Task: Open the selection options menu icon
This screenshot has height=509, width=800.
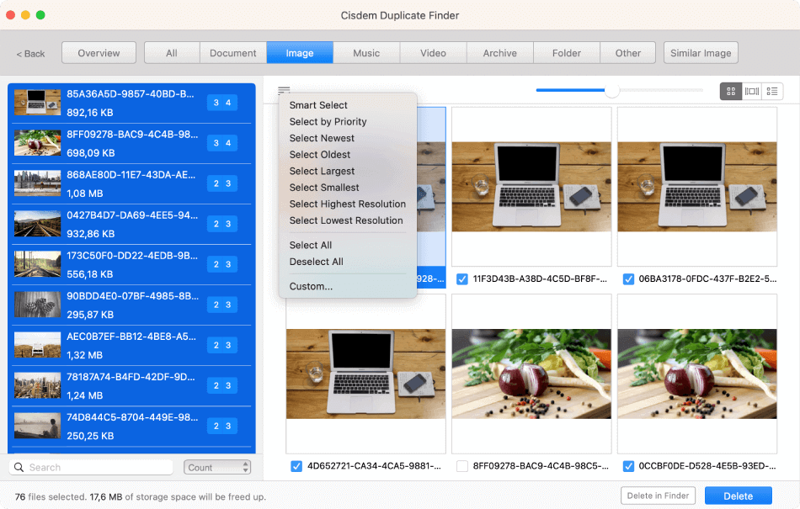Action: pyautogui.click(x=284, y=88)
